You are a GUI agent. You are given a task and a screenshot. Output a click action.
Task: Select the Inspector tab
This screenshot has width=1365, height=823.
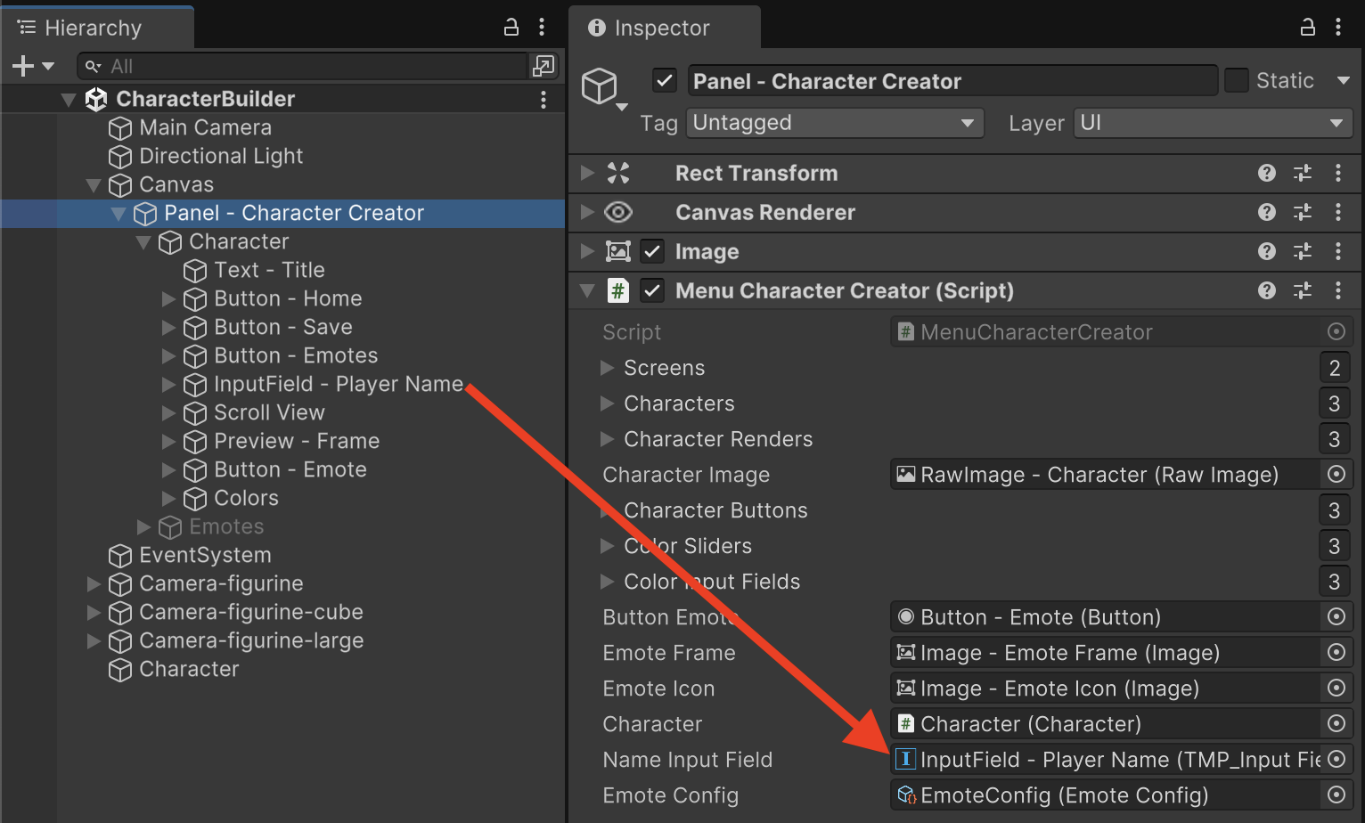coord(661,28)
